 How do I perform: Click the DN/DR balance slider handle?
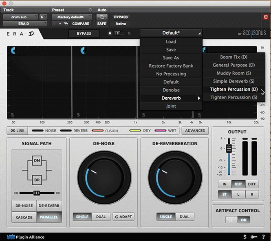[x=36, y=193]
